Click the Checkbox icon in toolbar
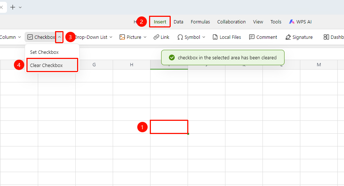This screenshot has width=344, height=186. pyautogui.click(x=30, y=37)
